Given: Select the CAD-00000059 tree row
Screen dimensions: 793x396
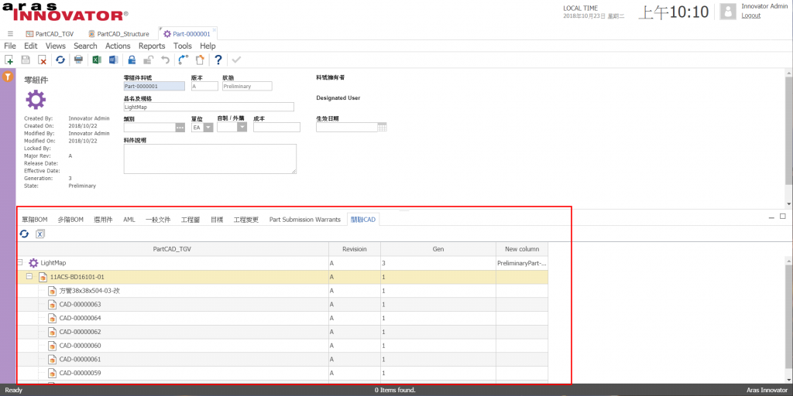Looking at the screenshot, I should click(x=282, y=373).
